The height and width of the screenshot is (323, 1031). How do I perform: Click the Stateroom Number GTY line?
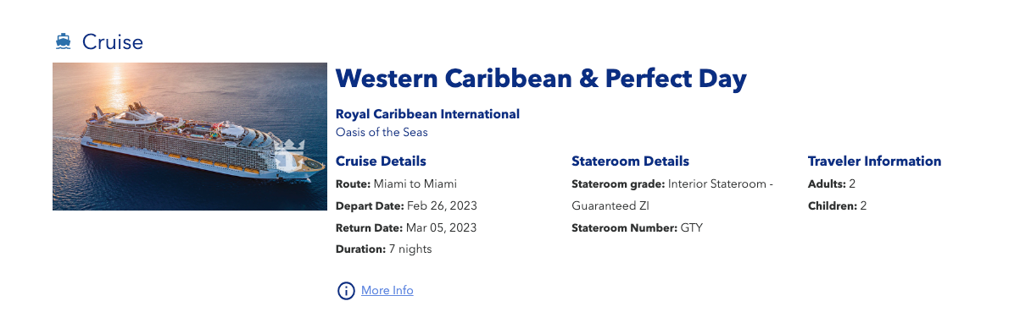(x=638, y=227)
